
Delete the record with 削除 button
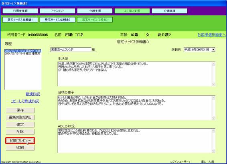[x=20, y=132]
